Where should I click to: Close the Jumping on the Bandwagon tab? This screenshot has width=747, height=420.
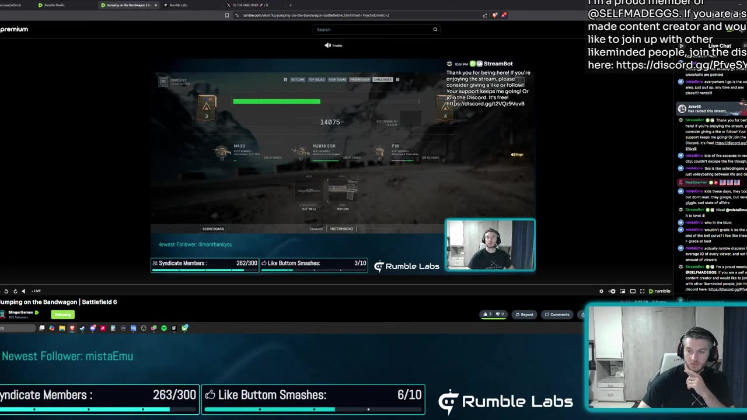[155, 5]
